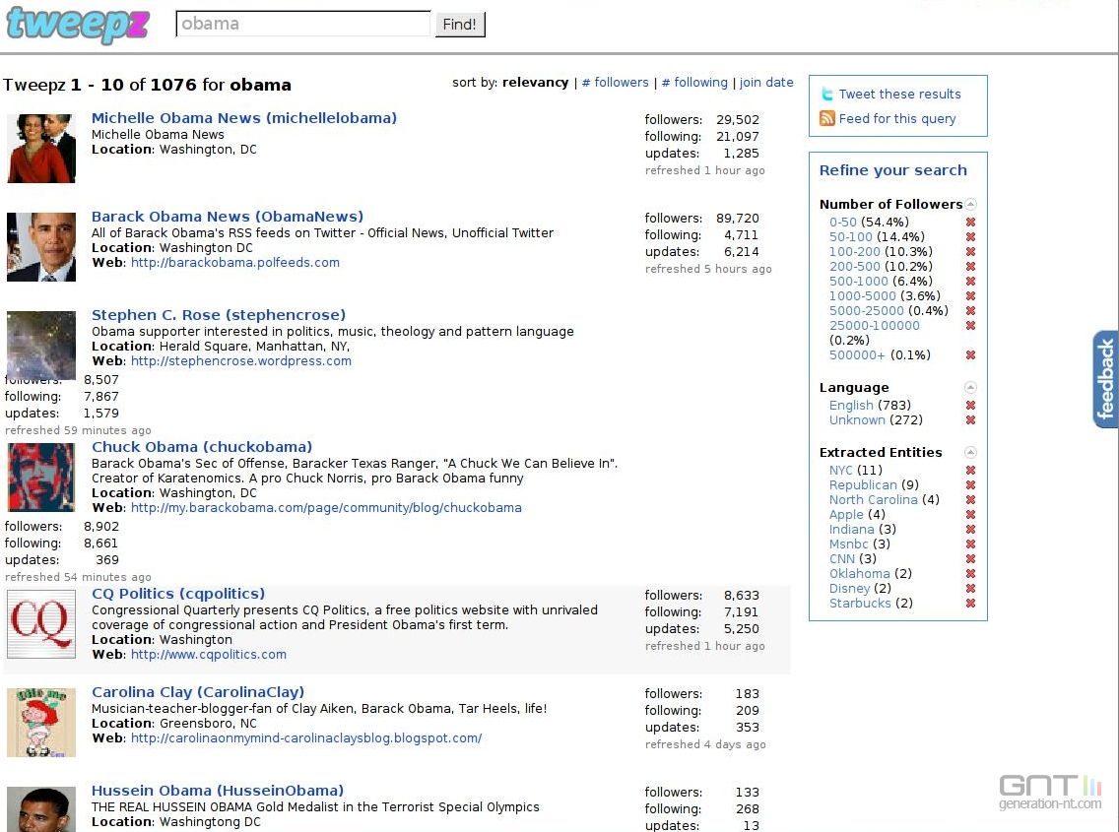Screen dimensions: 1119x832
Task: Exclude the CNN entity
Action: pos(970,558)
